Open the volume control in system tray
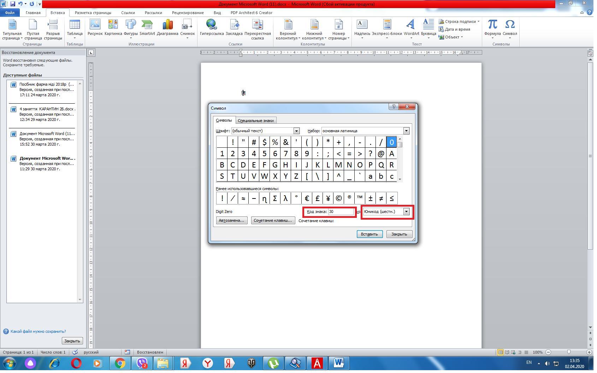Viewport: 597px width, 373px height. pyautogui.click(x=547, y=363)
